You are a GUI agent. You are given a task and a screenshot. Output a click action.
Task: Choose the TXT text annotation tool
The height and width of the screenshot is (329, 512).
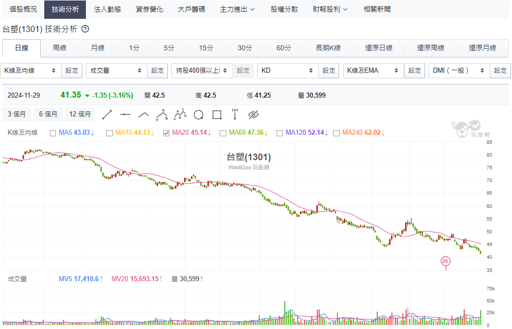(235, 114)
